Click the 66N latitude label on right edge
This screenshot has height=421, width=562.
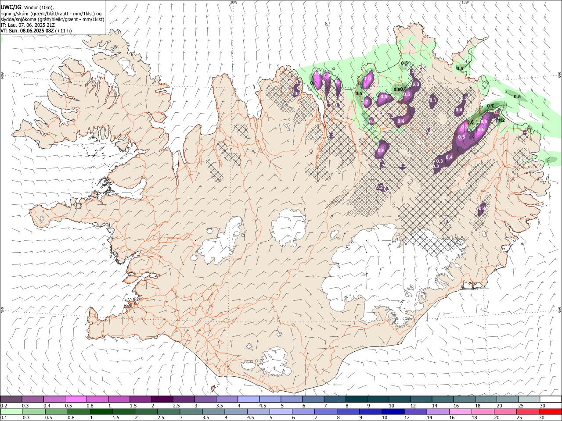[560, 75]
